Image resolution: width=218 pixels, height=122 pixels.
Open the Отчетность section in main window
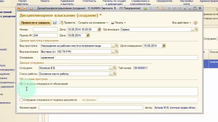(89, 1)
